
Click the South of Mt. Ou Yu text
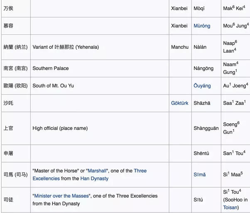tap(53, 86)
